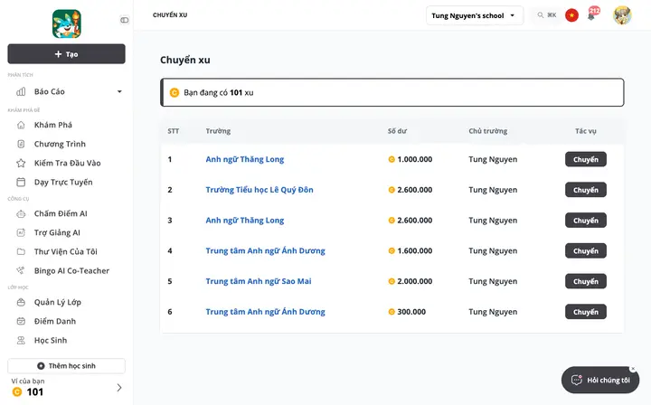Open user avatar profile
651x405 pixels.
[x=622, y=15]
